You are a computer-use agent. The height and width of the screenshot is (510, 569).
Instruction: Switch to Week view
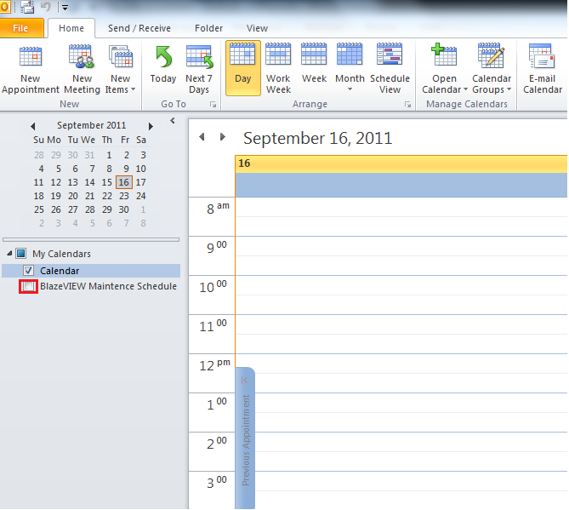click(x=314, y=65)
